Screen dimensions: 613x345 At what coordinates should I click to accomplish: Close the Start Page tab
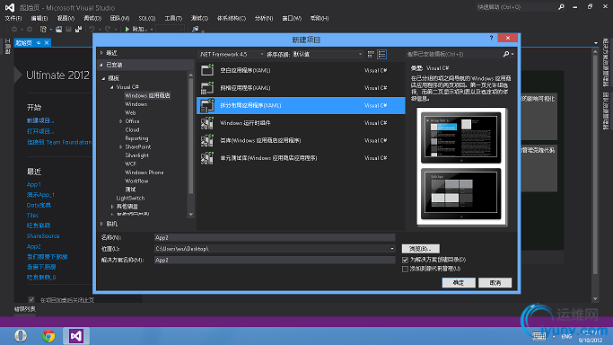tap(47, 42)
